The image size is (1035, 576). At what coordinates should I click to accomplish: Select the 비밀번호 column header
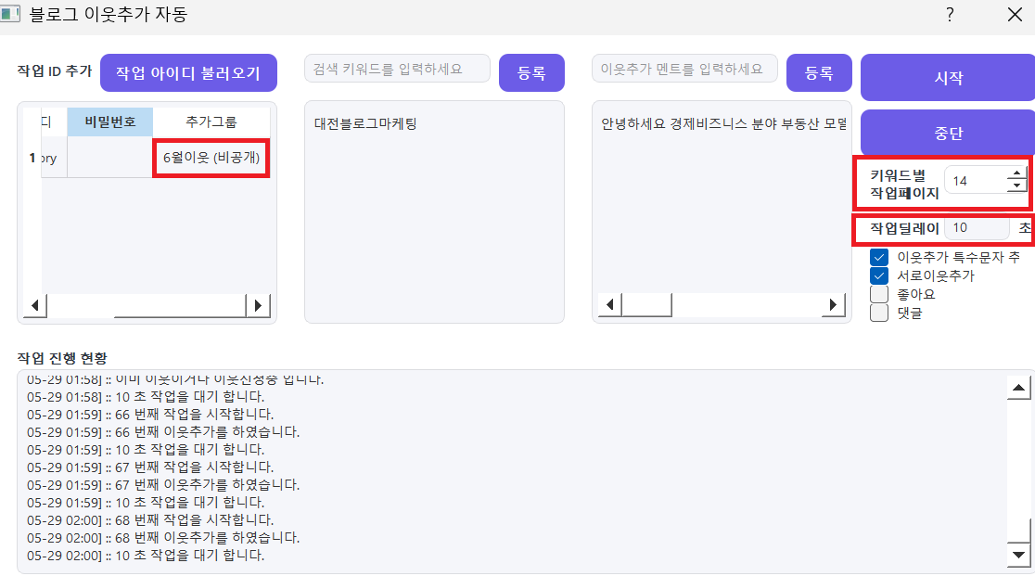(x=110, y=122)
